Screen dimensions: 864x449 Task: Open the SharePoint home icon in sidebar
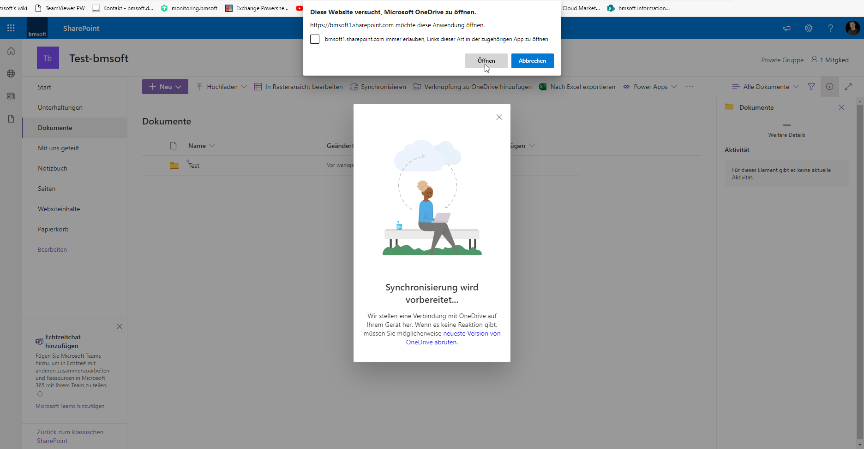[11, 51]
